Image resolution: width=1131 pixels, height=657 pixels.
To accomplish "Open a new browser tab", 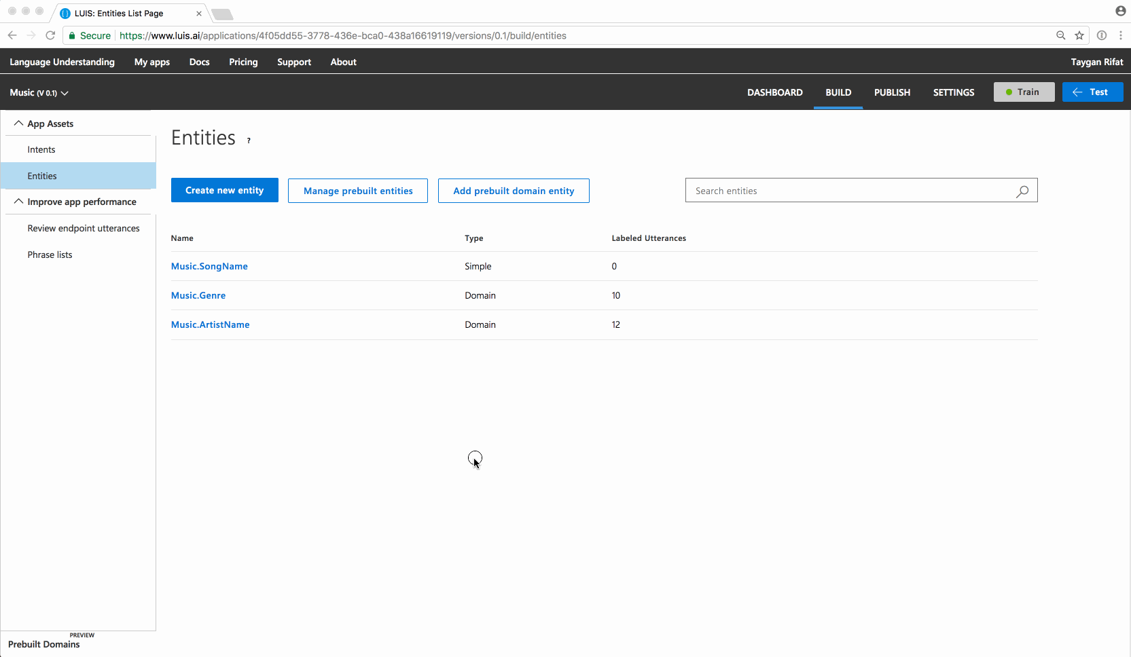I will point(222,14).
